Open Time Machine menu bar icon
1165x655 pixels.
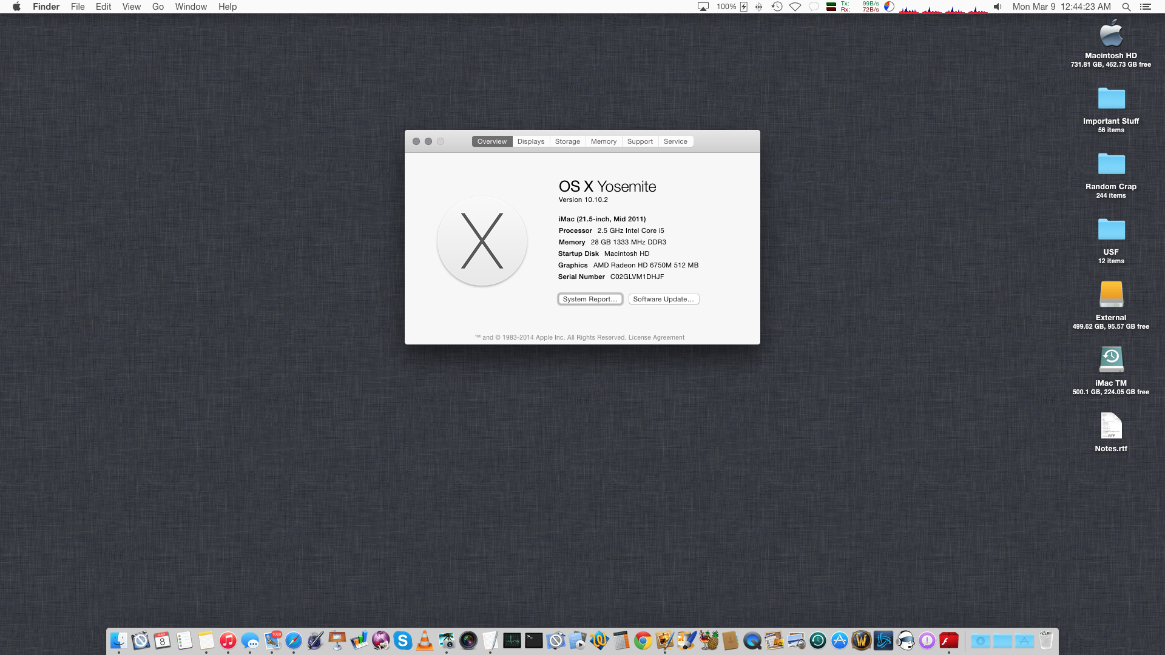[777, 7]
